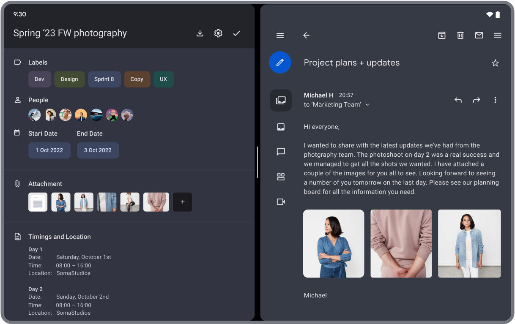The height and width of the screenshot is (324, 515).
Task: Star the Project plans email
Action: 495,63
